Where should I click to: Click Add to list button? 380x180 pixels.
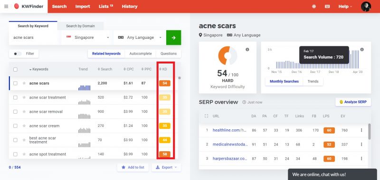[133, 167]
